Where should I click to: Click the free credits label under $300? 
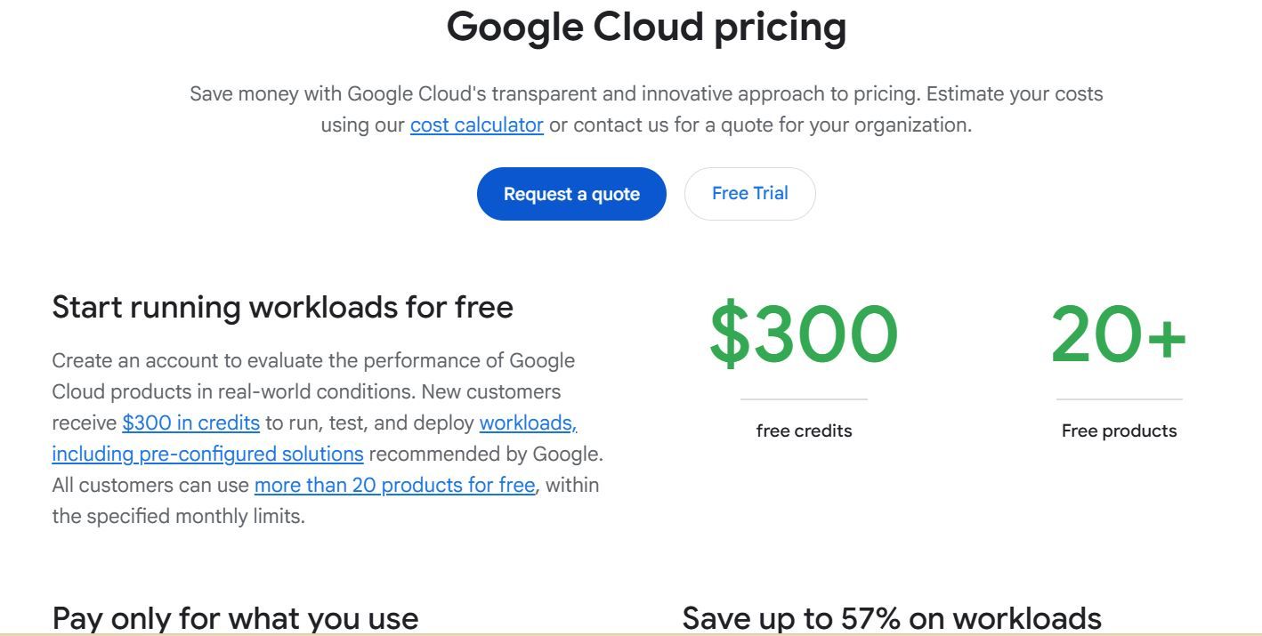pyautogui.click(x=804, y=431)
